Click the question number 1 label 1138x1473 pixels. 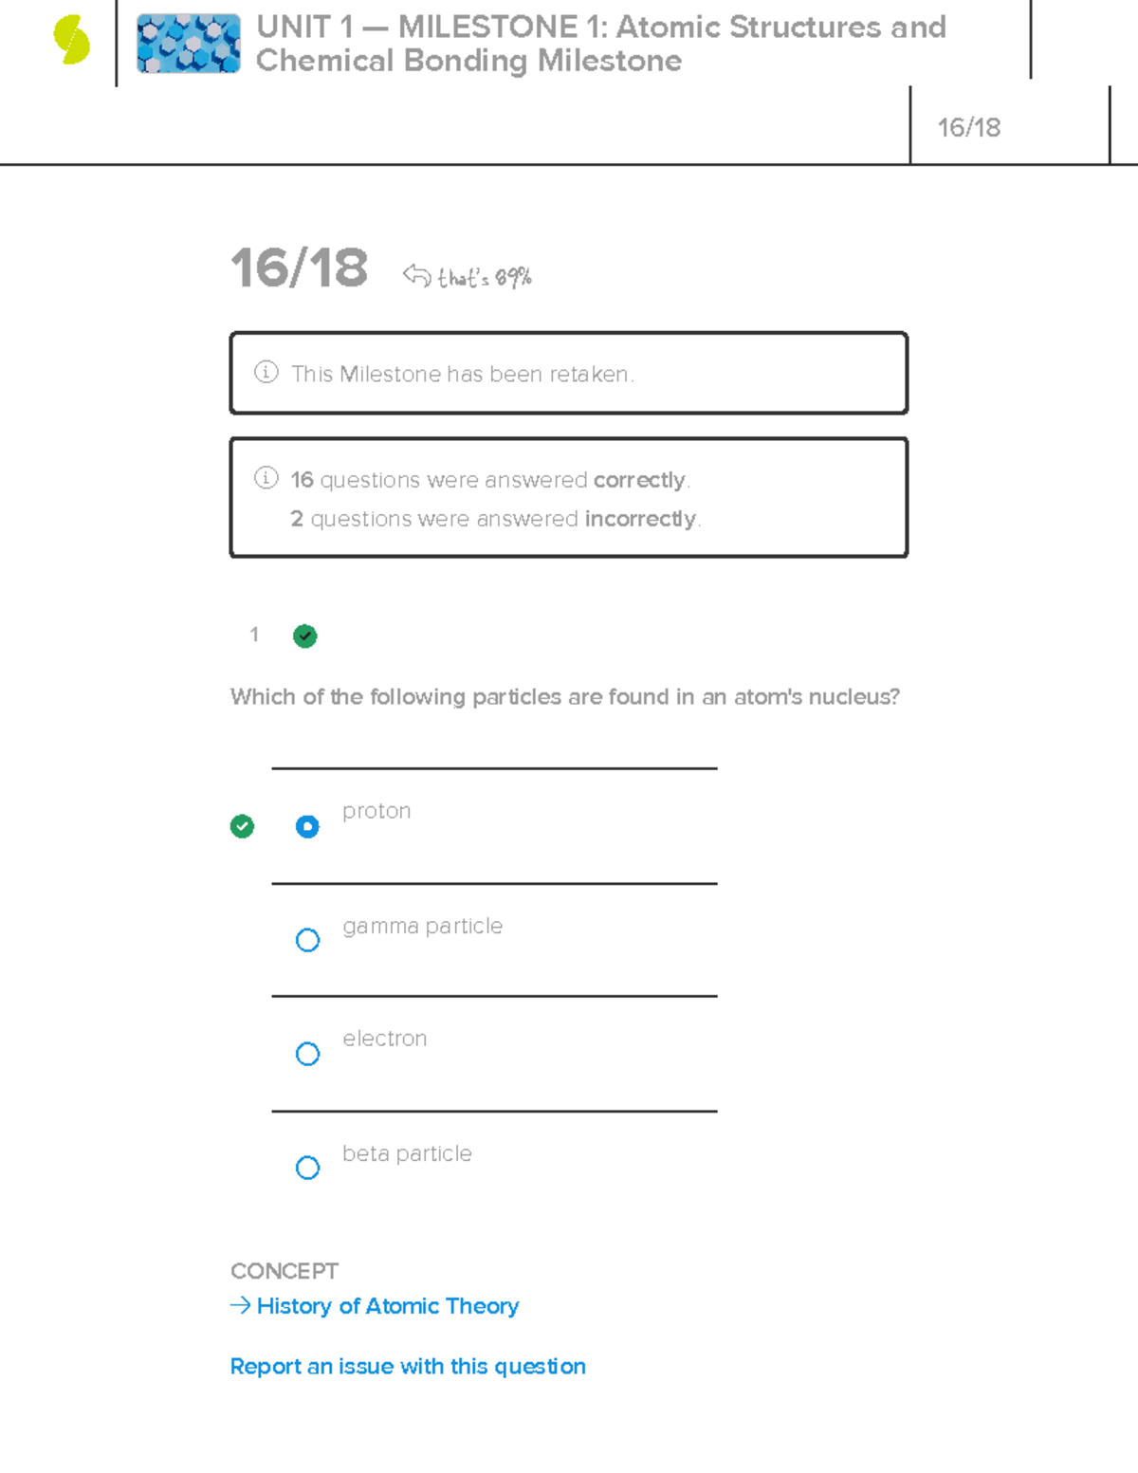pyautogui.click(x=254, y=635)
